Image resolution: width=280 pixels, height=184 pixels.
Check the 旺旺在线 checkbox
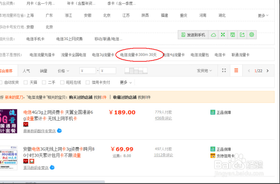pos(62,82)
